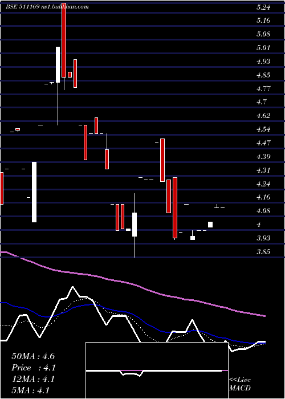Click price axis label 5.08
This screenshot has height=399, width=285.
point(263,34)
